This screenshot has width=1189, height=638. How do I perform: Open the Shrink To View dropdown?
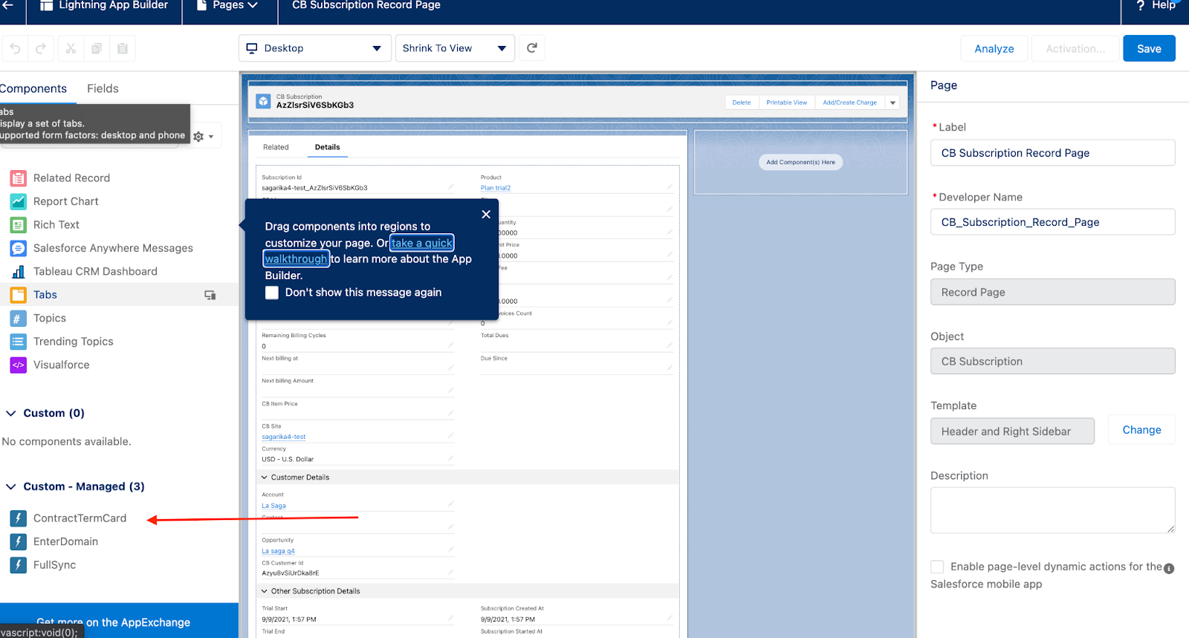(455, 48)
